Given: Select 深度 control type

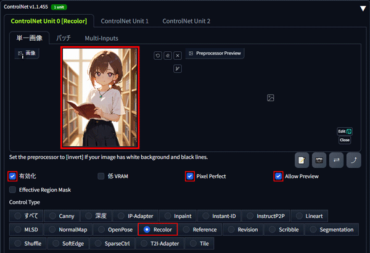Looking at the screenshot, I should click(96, 216).
